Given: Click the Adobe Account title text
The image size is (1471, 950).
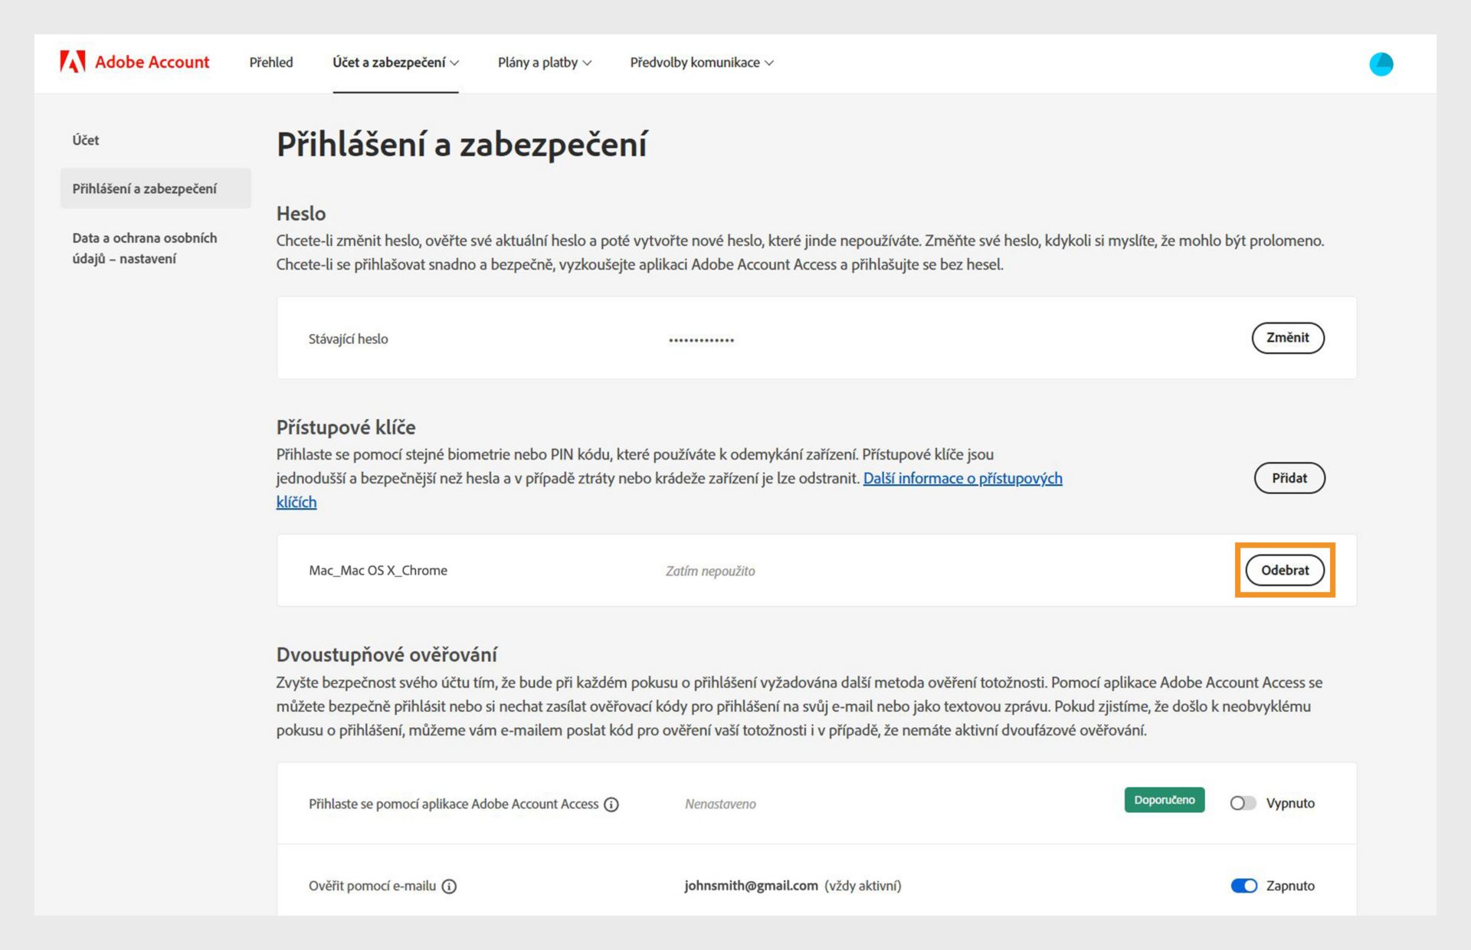Looking at the screenshot, I should tap(152, 62).
